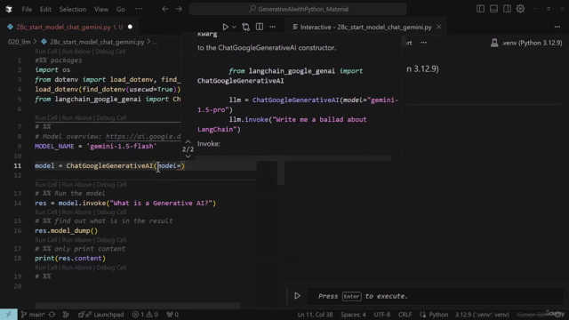Viewport: 569px width, 320px height.
Task: Click the editor horizontal scrollbar
Action: [x=137, y=306]
